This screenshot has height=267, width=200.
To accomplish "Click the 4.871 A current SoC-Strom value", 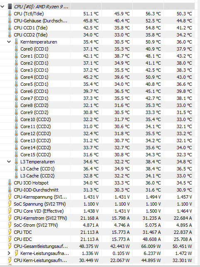I will pyautogui.click(x=90, y=225).
